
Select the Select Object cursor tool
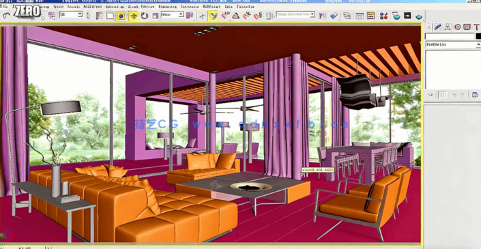click(89, 15)
